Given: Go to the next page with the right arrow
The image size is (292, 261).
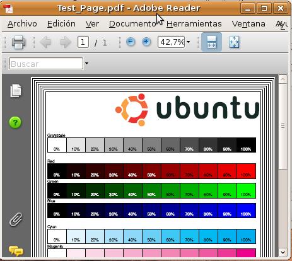Looking at the screenshot, I should pos(66,42).
